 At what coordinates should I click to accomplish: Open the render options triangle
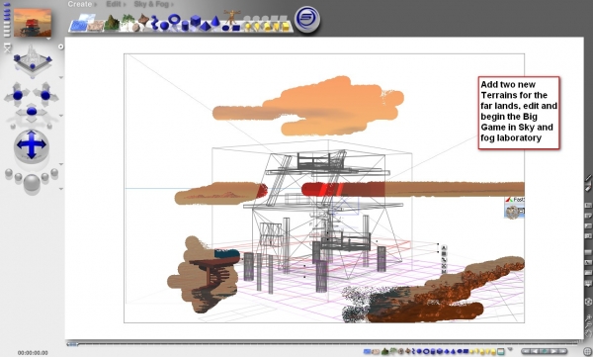61,189
